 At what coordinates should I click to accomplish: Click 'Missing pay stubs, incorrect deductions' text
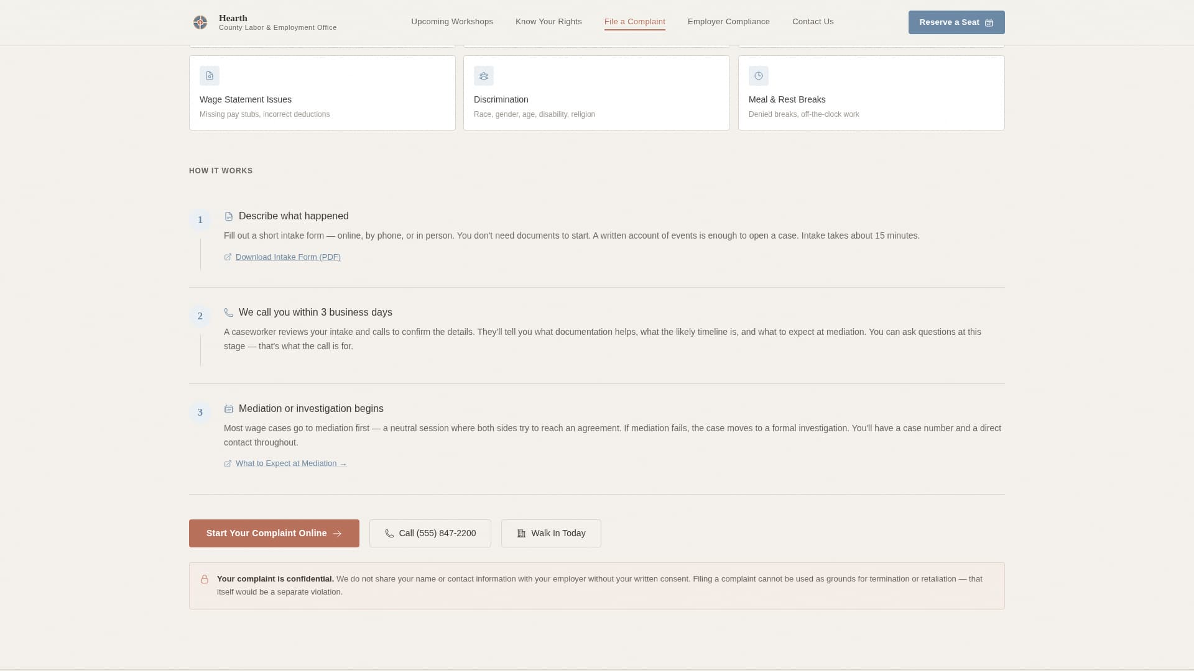click(x=265, y=114)
